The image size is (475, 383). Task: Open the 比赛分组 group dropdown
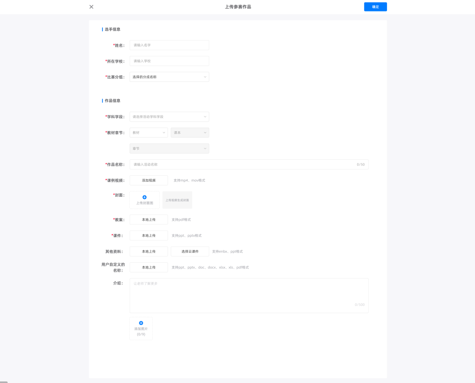tap(169, 77)
